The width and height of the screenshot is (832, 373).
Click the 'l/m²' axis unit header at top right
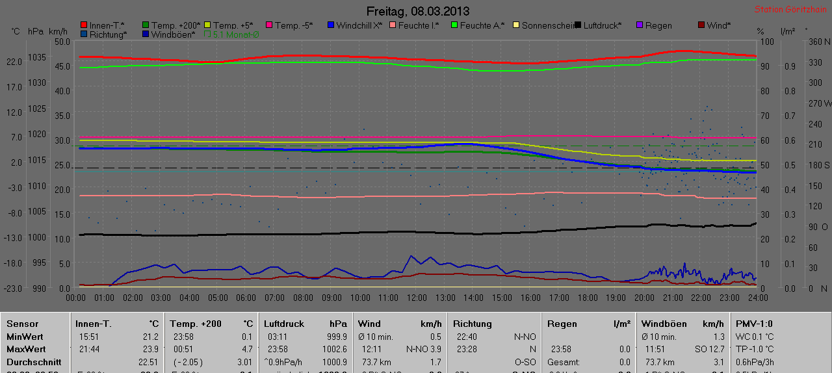(x=787, y=31)
